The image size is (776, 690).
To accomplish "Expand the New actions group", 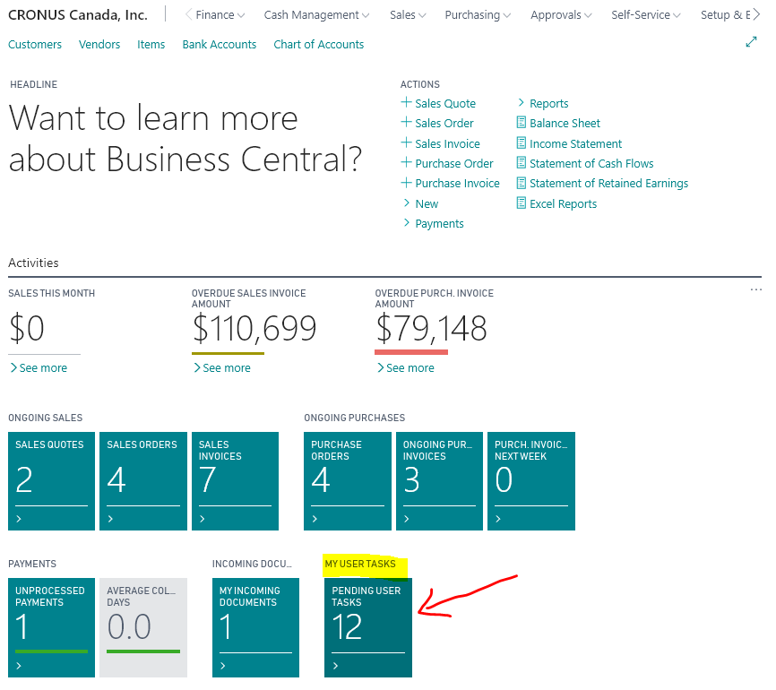I will pyautogui.click(x=421, y=203).
